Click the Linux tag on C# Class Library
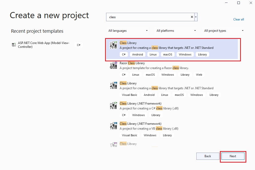The width and height of the screenshot is (255, 170). click(x=153, y=54)
